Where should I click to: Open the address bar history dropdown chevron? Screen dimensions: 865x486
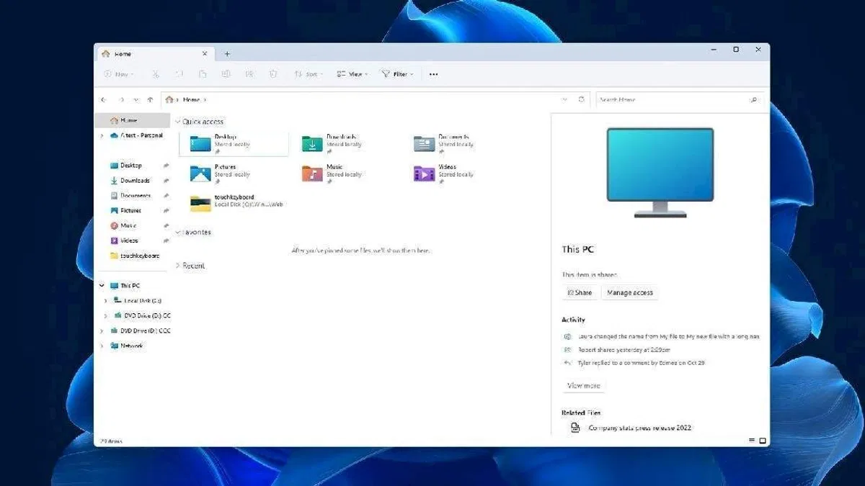pos(564,99)
